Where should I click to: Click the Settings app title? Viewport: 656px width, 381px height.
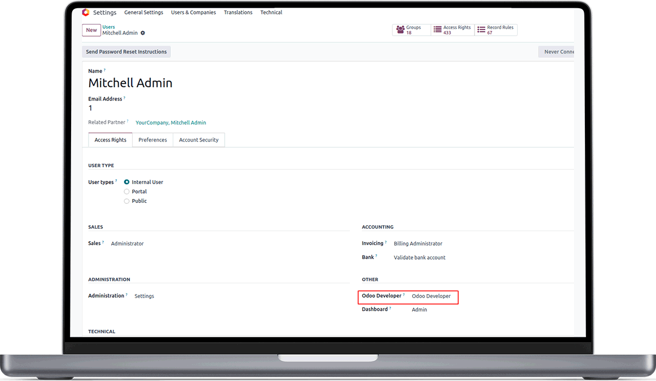tap(105, 13)
